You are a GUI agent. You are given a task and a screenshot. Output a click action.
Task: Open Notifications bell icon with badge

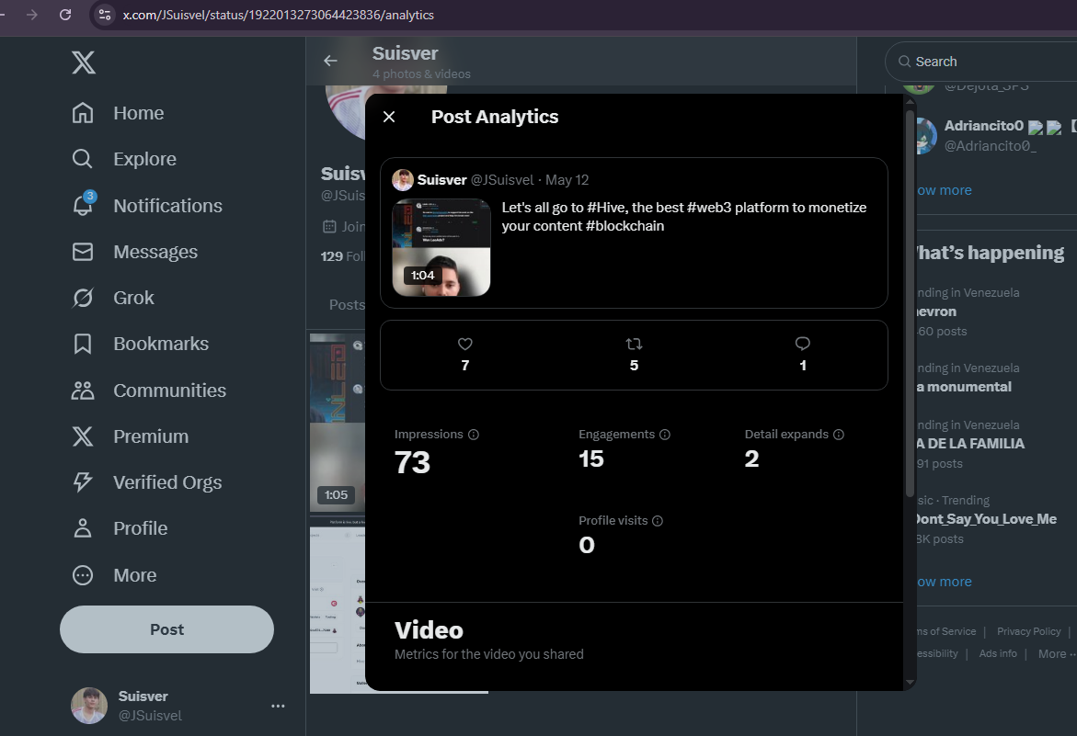point(83,204)
